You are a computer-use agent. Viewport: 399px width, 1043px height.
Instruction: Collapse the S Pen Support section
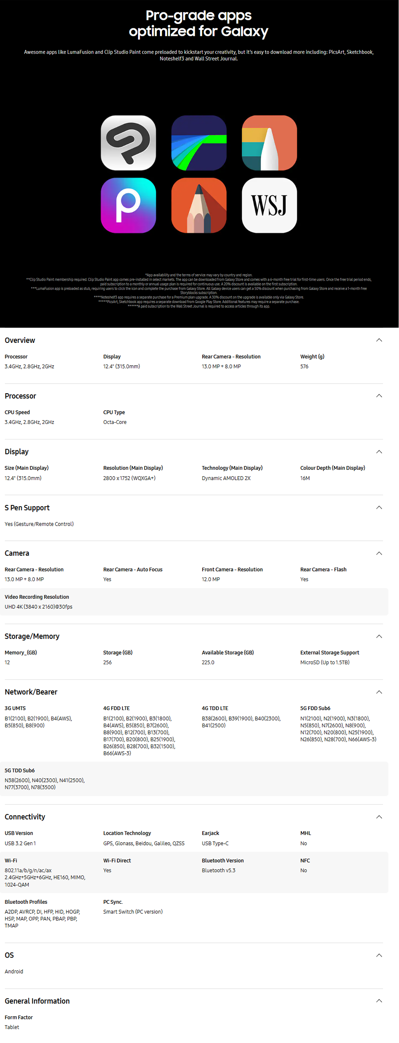coord(379,507)
